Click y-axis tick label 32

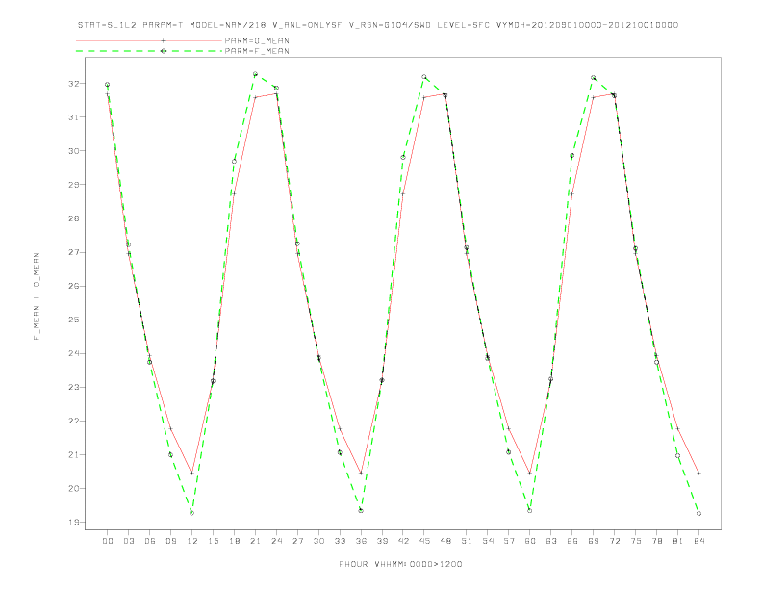click(74, 84)
